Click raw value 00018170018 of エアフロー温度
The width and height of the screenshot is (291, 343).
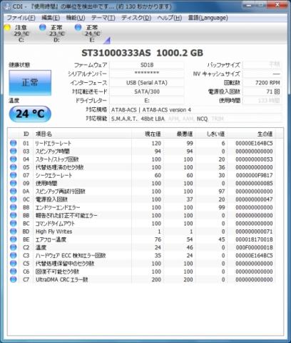(254, 239)
